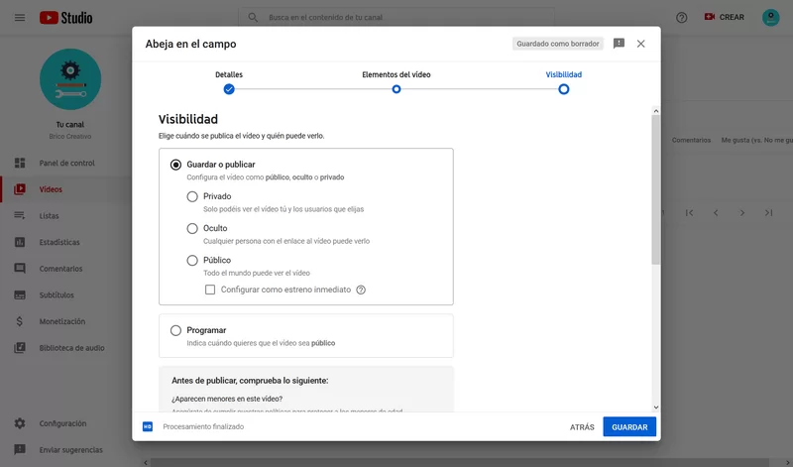Click the Comentarios column header
The height and width of the screenshot is (467, 793).
point(691,140)
